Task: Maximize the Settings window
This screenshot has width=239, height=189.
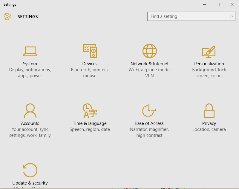Action: pyautogui.click(x=218, y=4)
